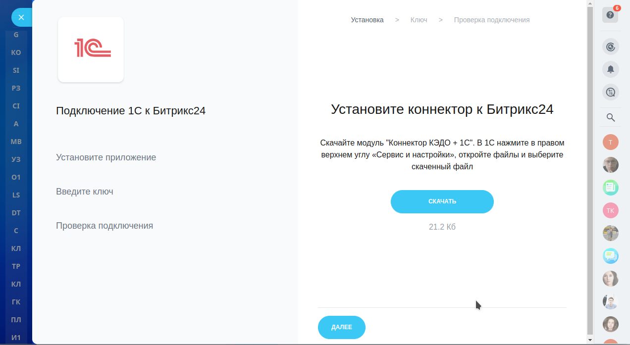Open the 'УЗ' item in left menu
630x345 pixels.
pos(16,159)
